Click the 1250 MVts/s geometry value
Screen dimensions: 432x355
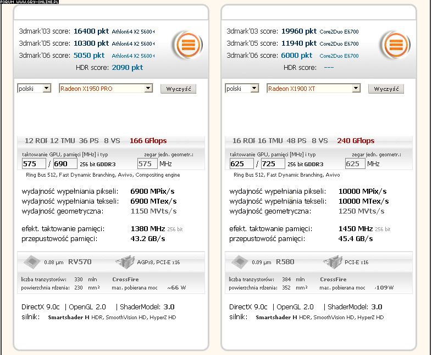tap(362, 211)
